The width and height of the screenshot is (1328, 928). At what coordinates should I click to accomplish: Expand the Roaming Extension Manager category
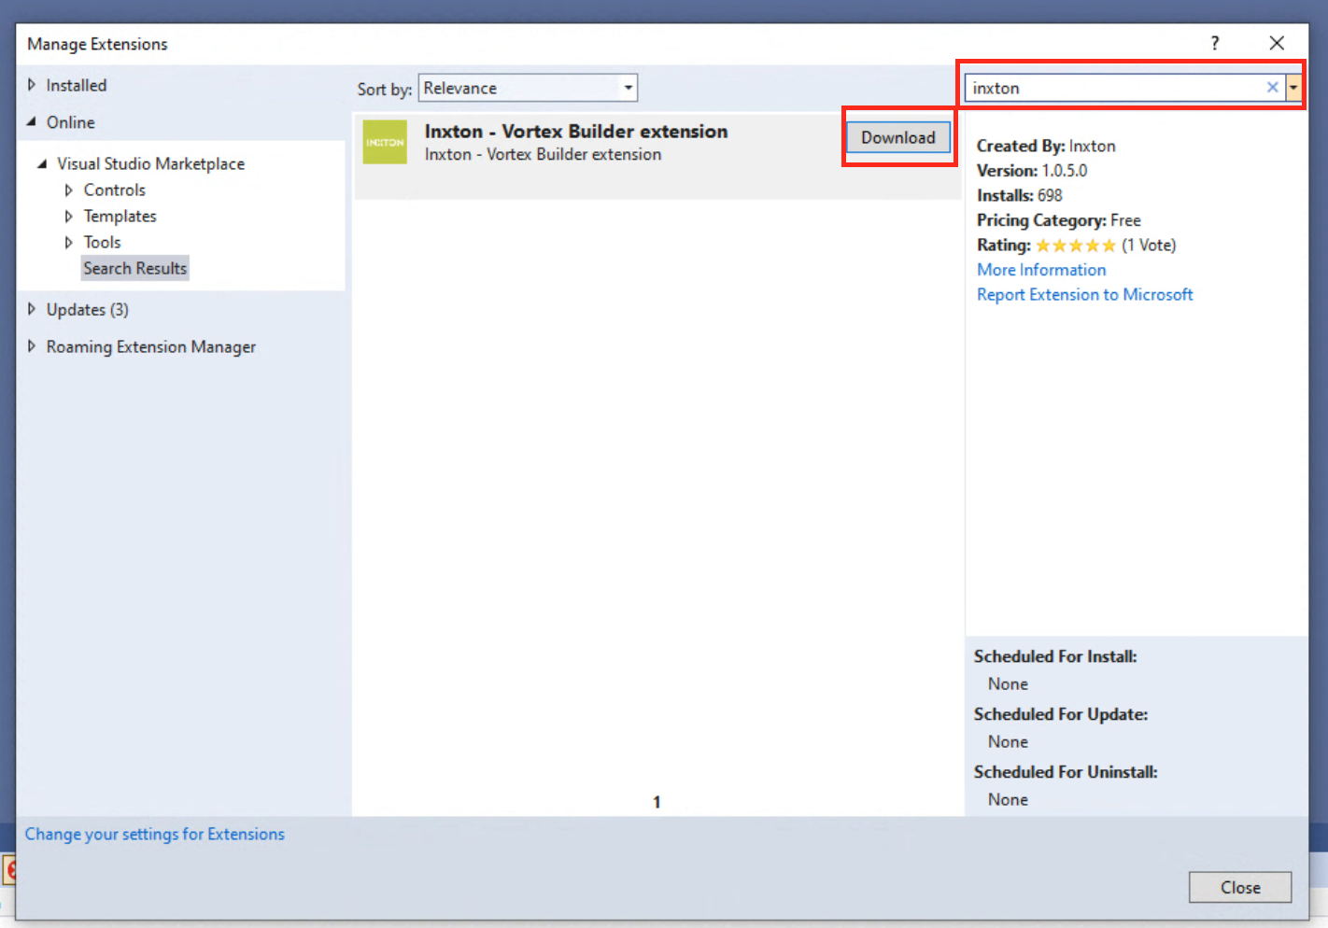click(x=32, y=346)
